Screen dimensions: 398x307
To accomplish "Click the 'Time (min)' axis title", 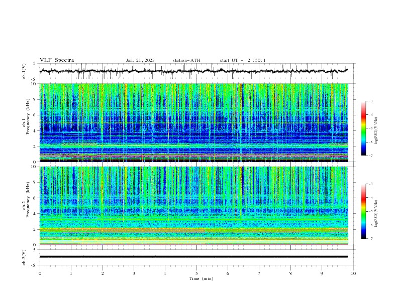I will (x=201, y=278).
